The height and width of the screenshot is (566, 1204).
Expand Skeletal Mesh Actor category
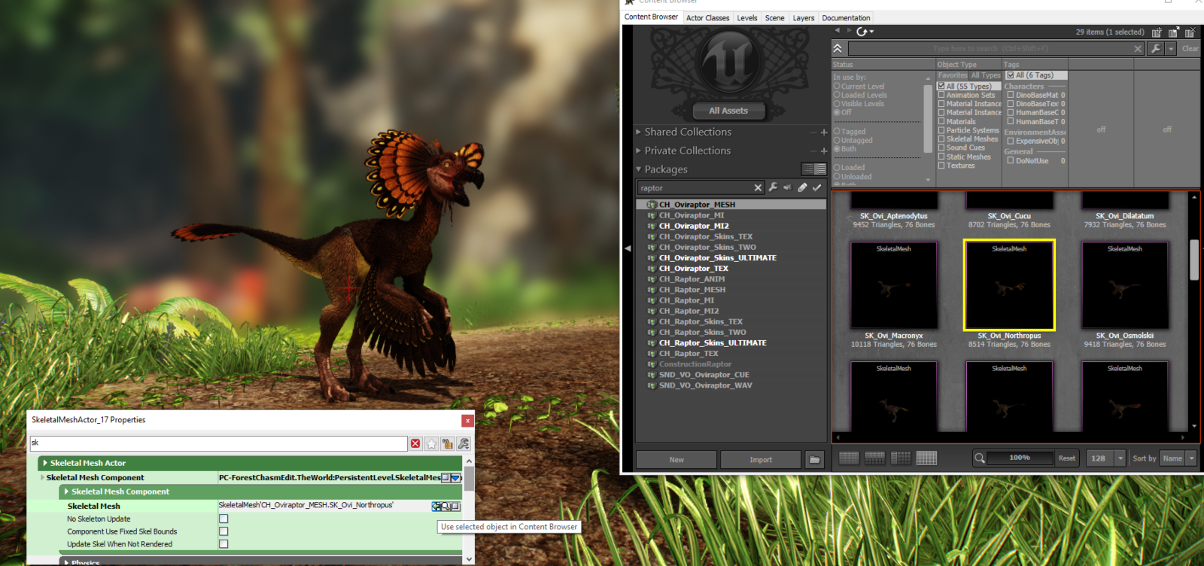pyautogui.click(x=45, y=463)
